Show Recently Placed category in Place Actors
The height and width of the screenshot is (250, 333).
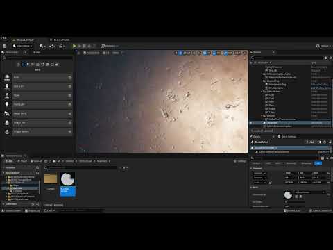pos(18,64)
